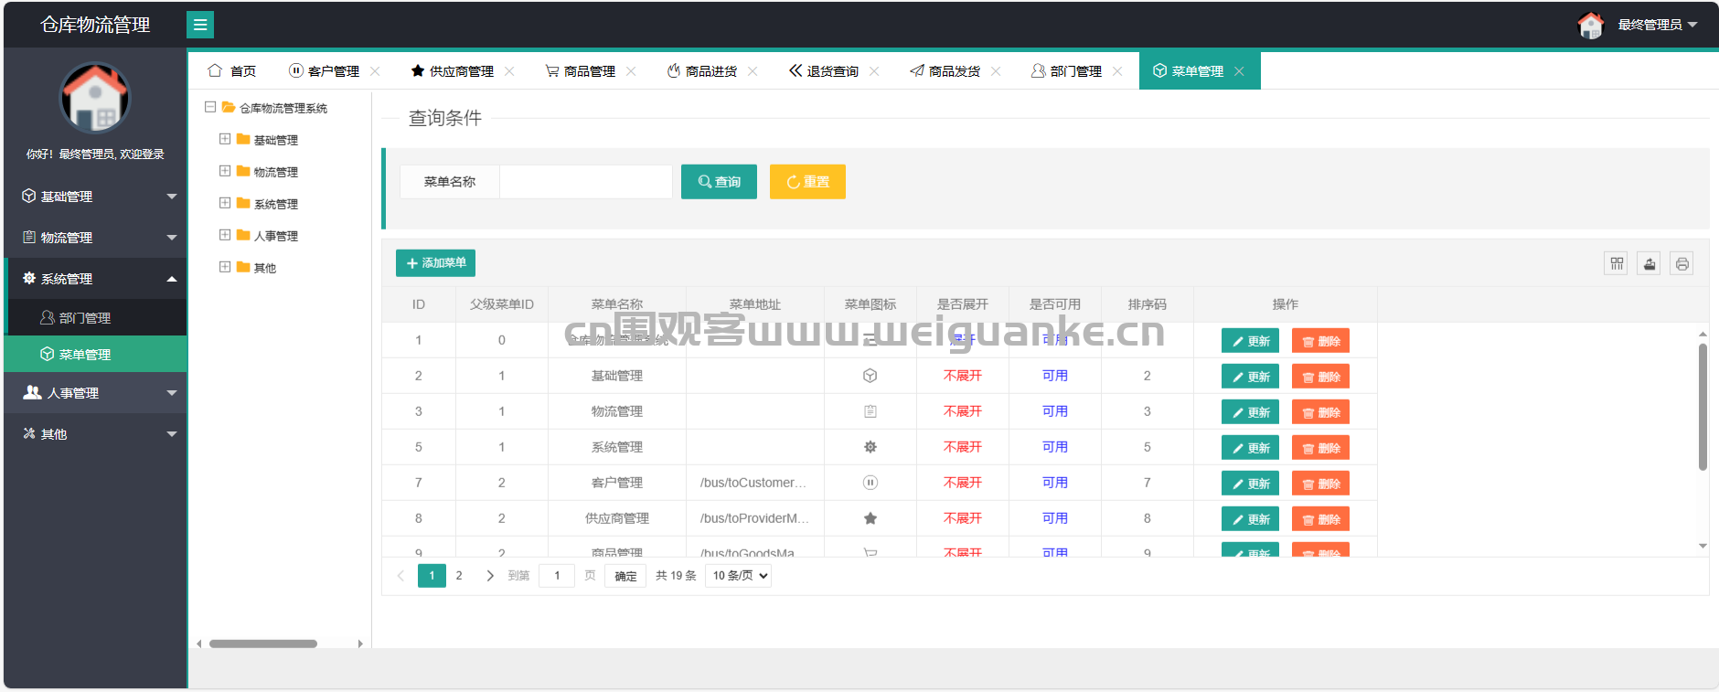Open the column filter grid icon
This screenshot has width=1719, height=692.
[1617, 264]
